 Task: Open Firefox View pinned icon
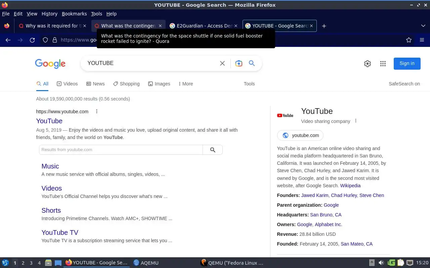[6, 26]
